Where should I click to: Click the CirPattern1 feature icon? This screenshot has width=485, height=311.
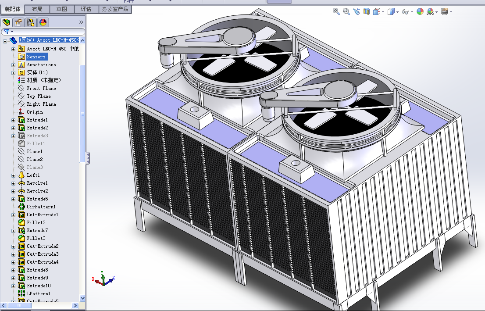pyautogui.click(x=21, y=207)
